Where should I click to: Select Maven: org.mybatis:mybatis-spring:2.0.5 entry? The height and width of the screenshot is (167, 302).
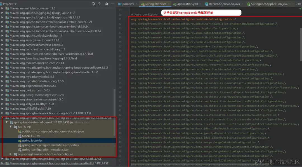point(37,81)
